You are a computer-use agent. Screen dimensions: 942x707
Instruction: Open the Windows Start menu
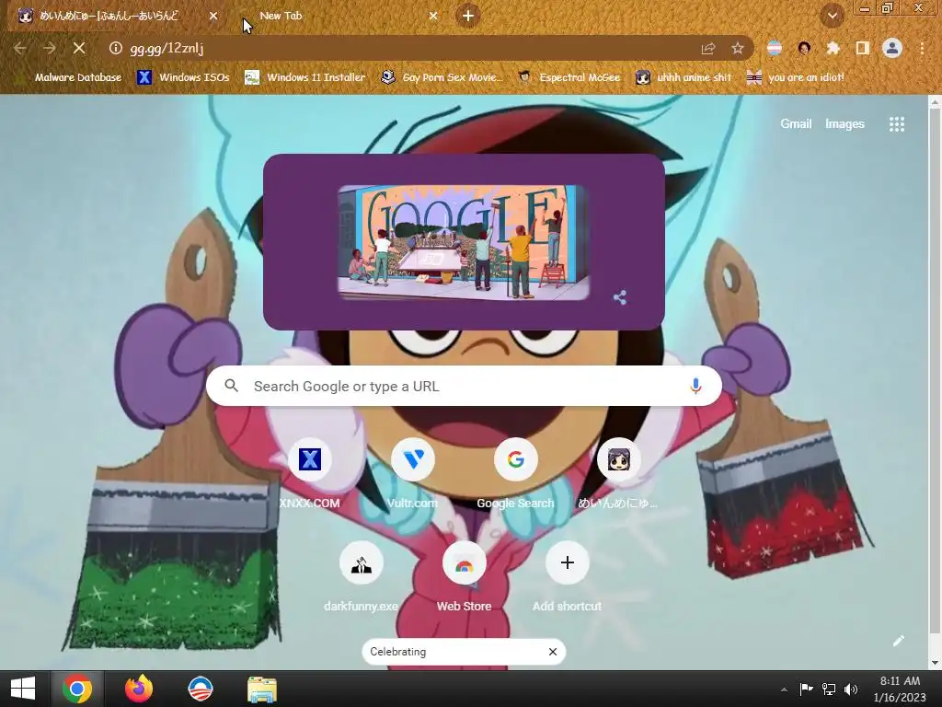click(23, 689)
